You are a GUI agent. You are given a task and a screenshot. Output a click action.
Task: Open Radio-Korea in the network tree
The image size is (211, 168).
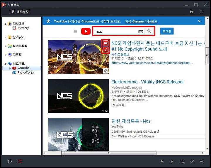[x=23, y=72]
